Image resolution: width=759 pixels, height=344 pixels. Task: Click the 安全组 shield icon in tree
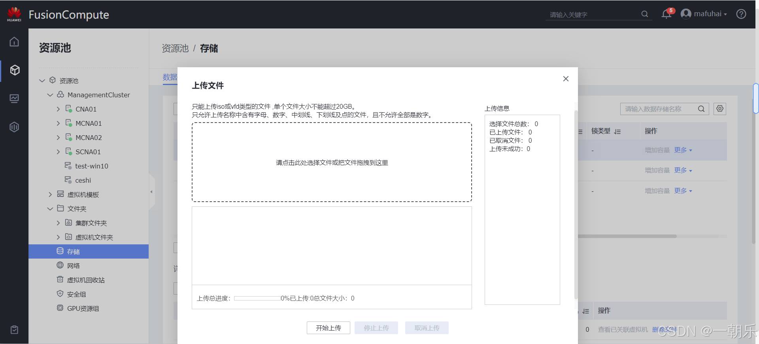tap(60, 294)
